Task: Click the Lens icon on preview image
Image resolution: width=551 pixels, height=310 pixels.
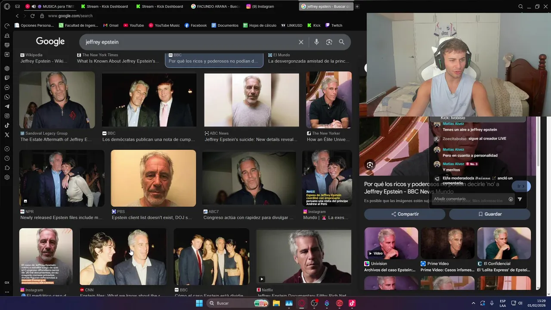Action: [370, 165]
